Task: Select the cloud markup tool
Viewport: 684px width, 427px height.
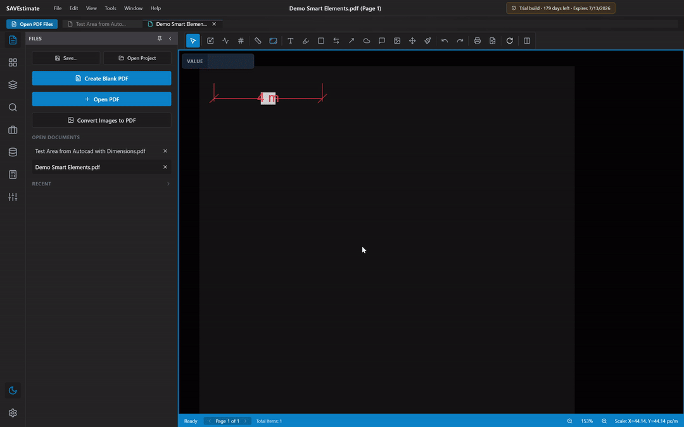Action: point(367,40)
